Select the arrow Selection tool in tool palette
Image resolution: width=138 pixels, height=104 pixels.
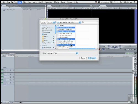[136, 54]
